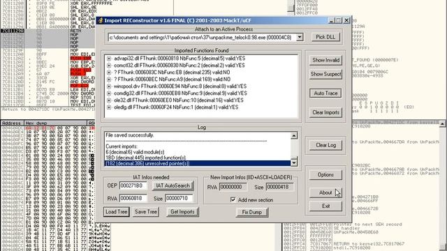Click the OEP input field
Image resolution: width=447 pixels, height=251 pixels.
pyautogui.click(x=133, y=185)
